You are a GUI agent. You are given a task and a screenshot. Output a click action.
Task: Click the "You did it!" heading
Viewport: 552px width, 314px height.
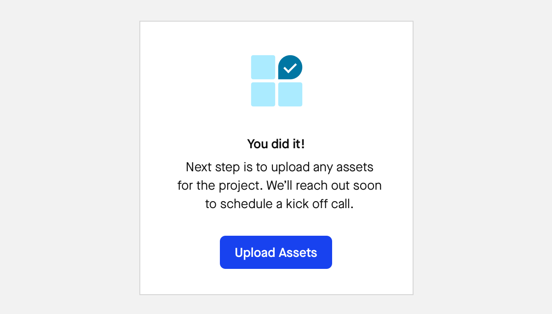coord(276,144)
